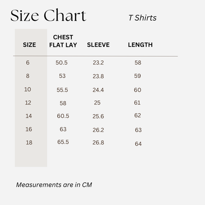
Task: Select the CHEST FLAT LAY header
Action: [63, 41]
